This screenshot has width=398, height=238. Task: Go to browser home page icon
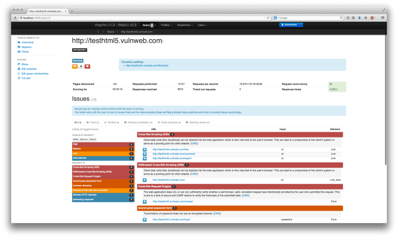click(x=366, y=17)
